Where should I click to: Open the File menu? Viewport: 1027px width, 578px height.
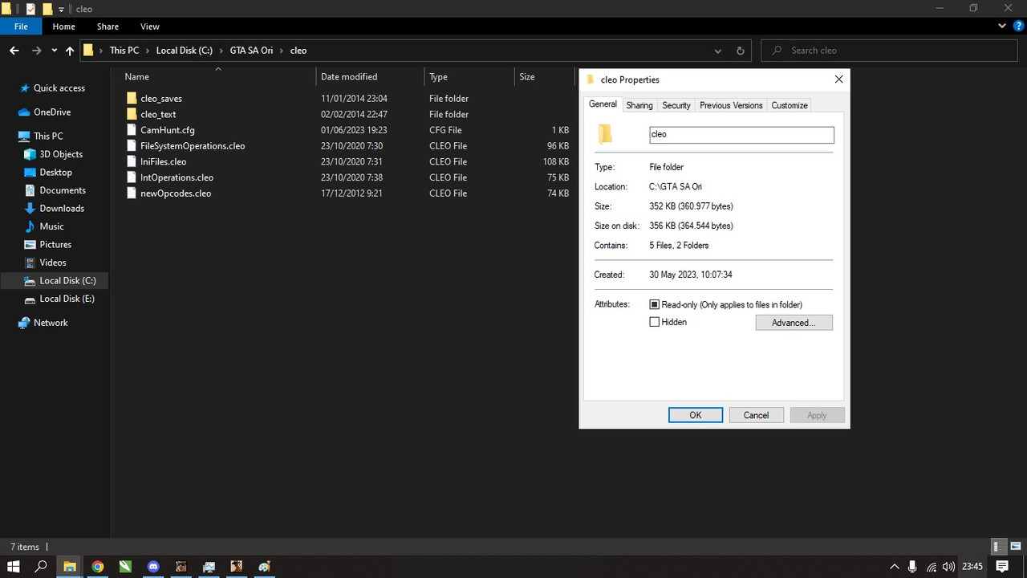21,26
